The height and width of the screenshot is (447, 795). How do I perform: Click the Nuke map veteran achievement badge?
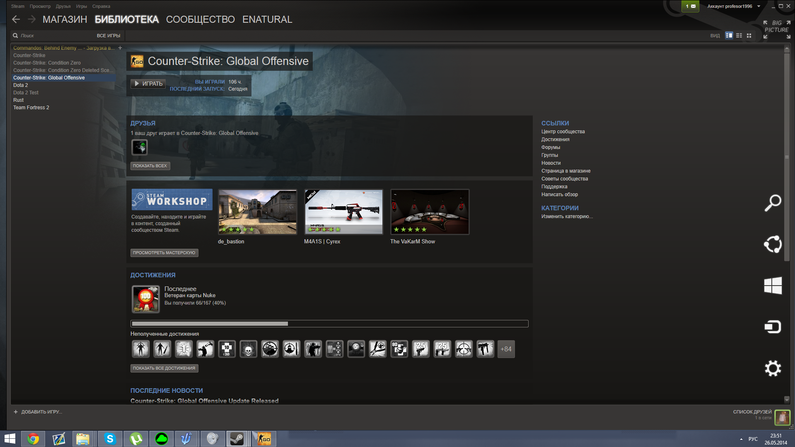coord(145,299)
